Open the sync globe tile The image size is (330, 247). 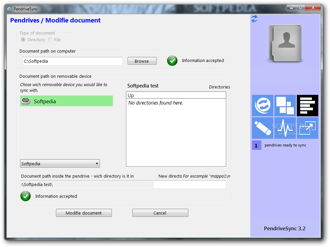[x=263, y=106]
